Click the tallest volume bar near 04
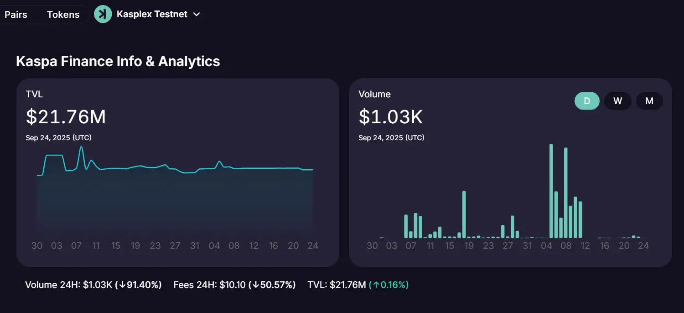This screenshot has width=684, height=313. pyautogui.click(x=551, y=191)
